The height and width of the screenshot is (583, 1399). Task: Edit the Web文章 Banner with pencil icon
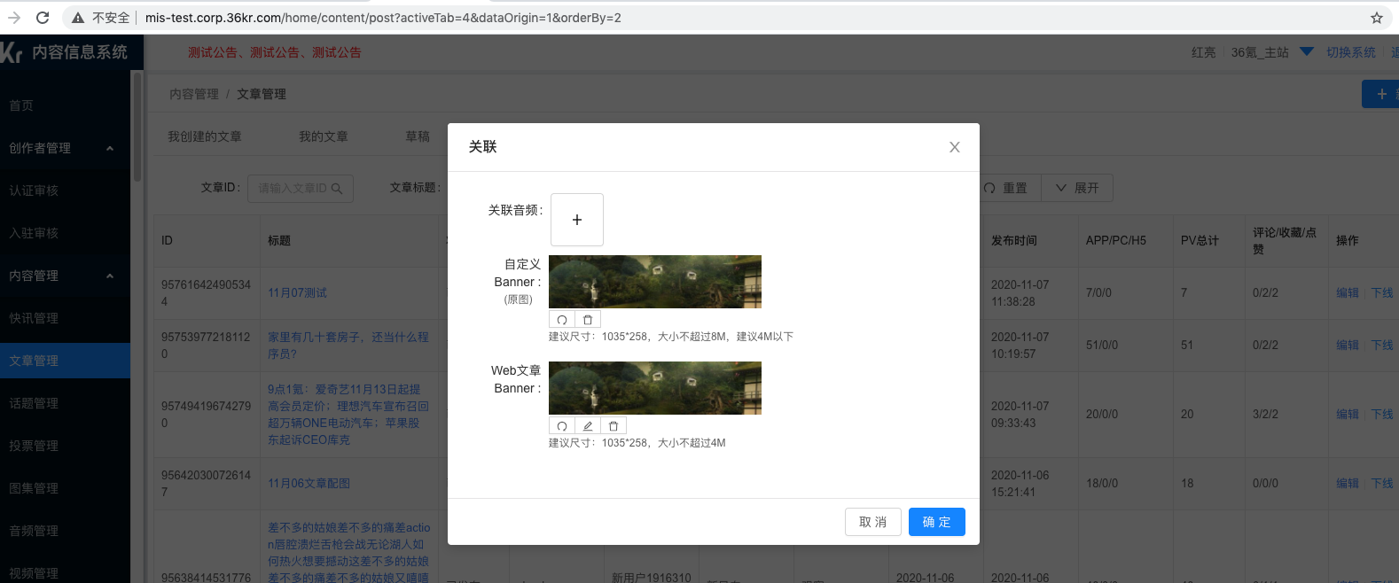tap(588, 426)
